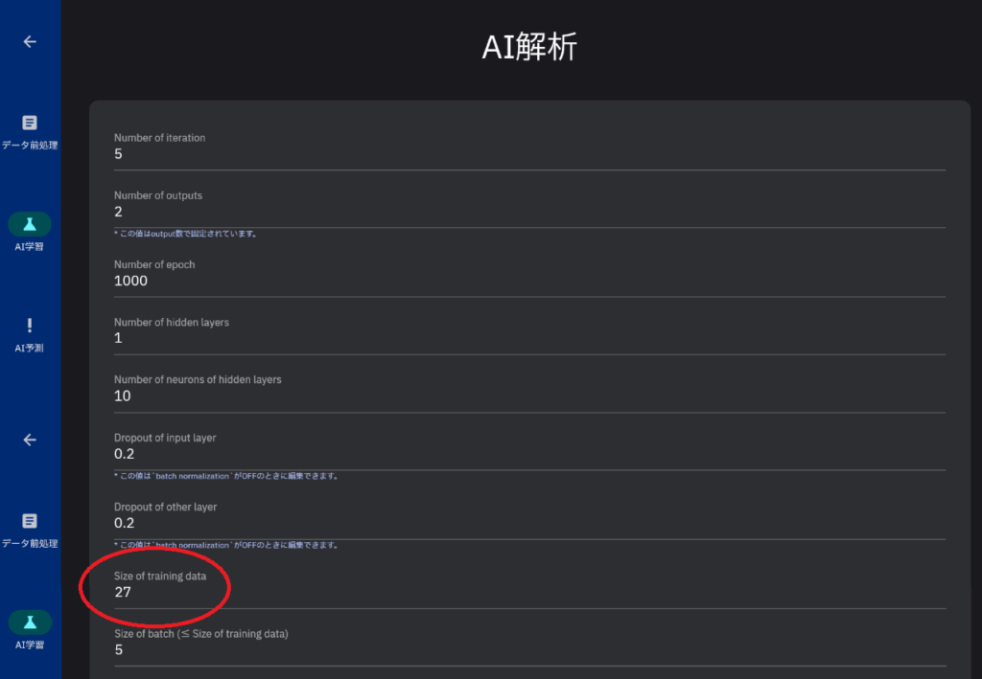The width and height of the screenshot is (982, 679).
Task: Edit the Size of batch field
Action: [x=529, y=644]
